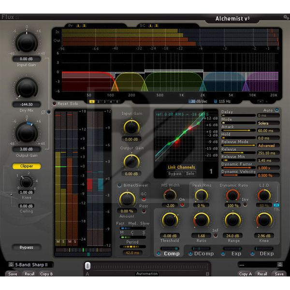The height and width of the screenshot is (290, 290).
Task: Toggle the Exp section power LED
Action: point(223,254)
